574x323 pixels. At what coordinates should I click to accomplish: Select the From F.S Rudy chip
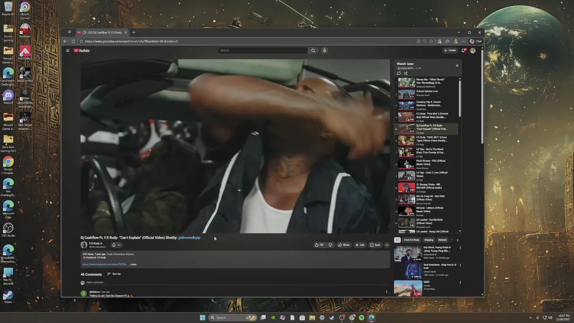pyautogui.click(x=412, y=240)
